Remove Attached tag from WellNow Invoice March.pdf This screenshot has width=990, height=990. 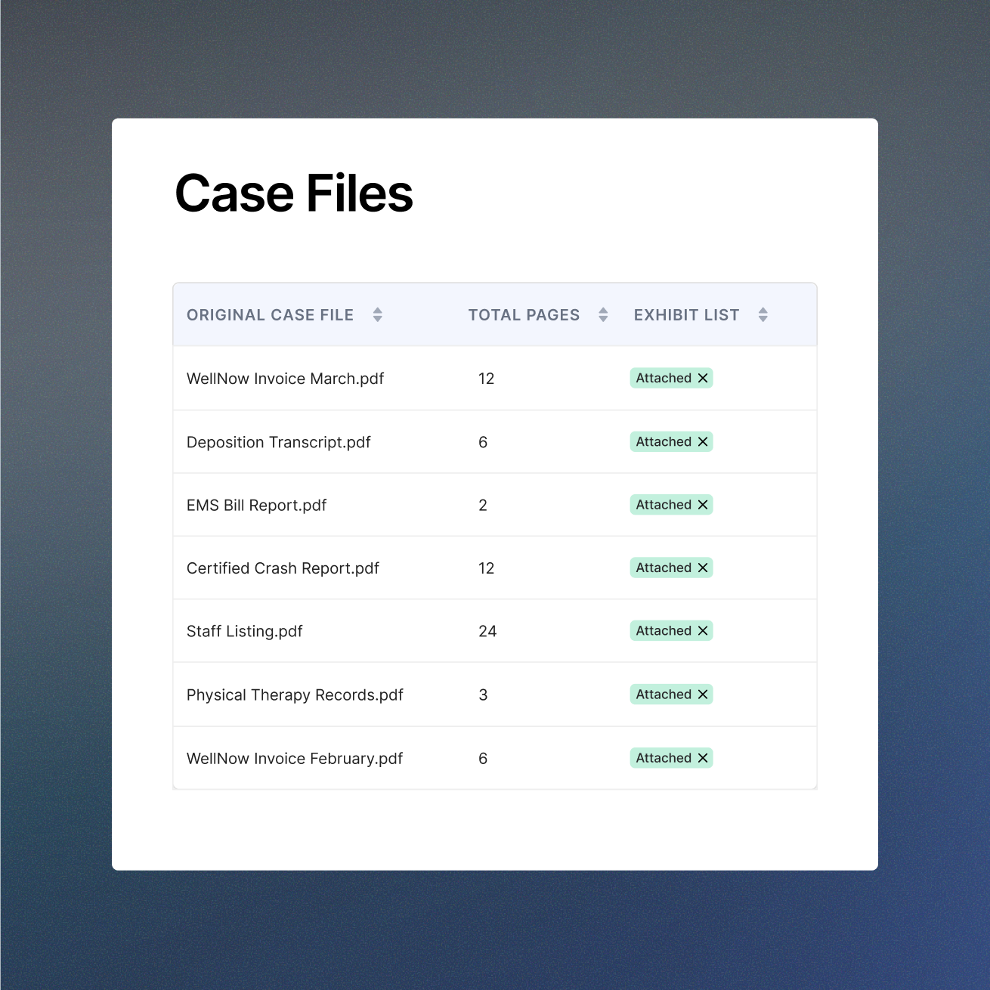tap(703, 379)
